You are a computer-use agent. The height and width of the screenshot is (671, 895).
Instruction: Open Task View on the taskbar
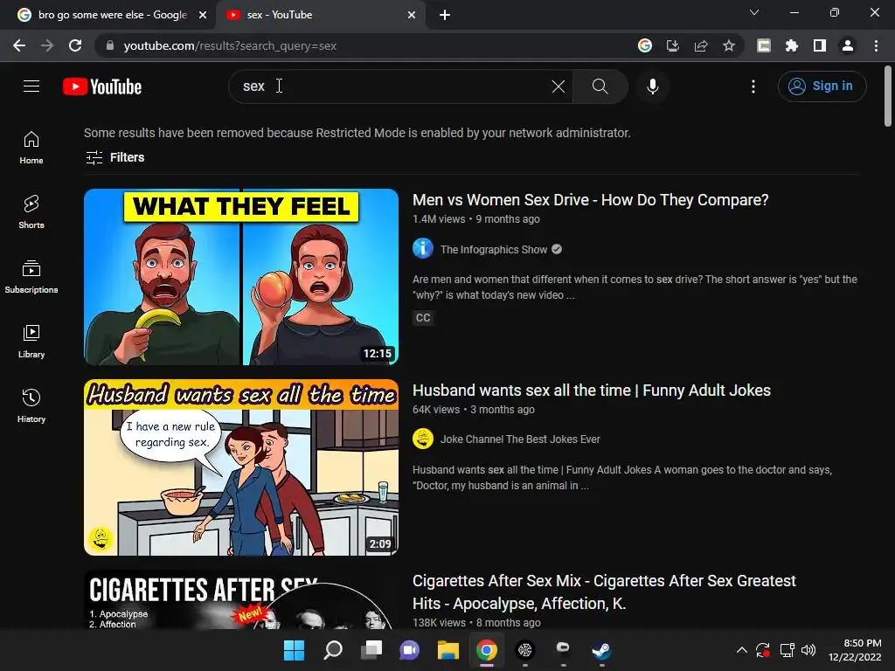(x=371, y=650)
